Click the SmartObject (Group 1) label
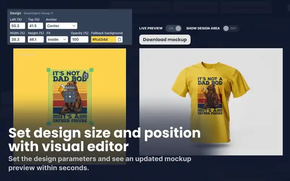 (38, 13)
